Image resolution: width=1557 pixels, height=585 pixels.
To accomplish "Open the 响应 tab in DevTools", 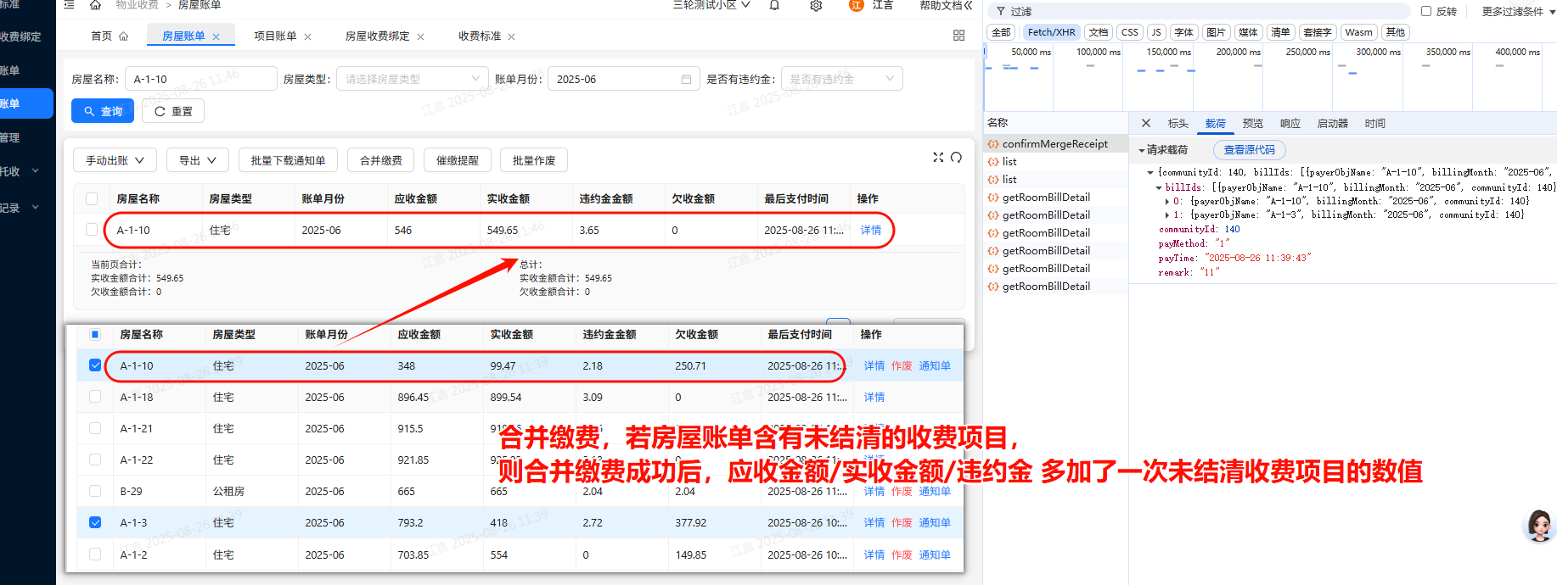I will 1290,124.
